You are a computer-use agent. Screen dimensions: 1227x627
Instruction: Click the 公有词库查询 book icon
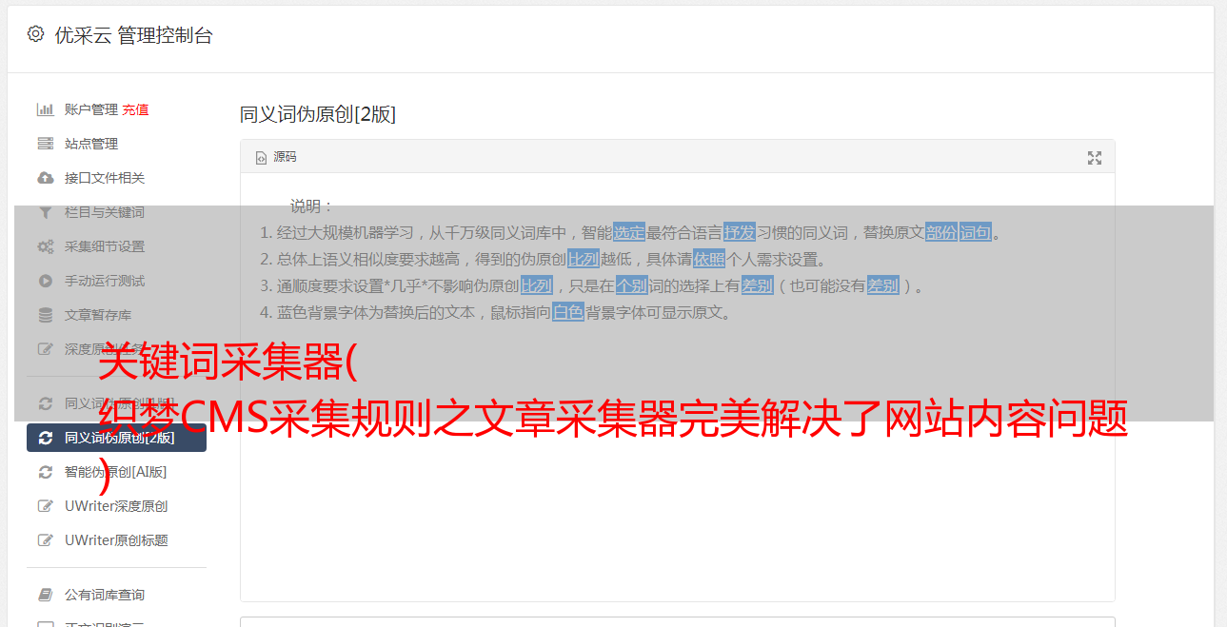coord(45,595)
